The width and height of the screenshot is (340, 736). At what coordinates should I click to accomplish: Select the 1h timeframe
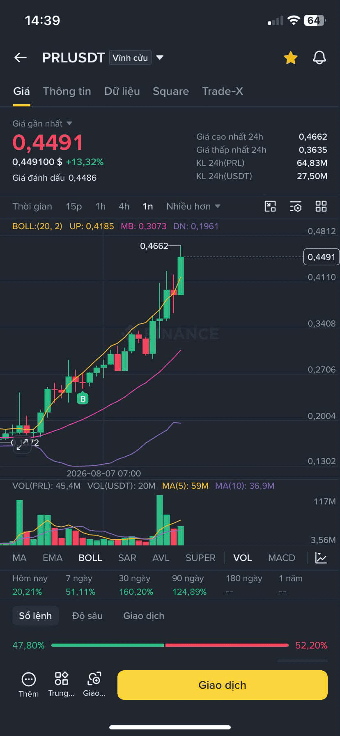pyautogui.click(x=101, y=206)
